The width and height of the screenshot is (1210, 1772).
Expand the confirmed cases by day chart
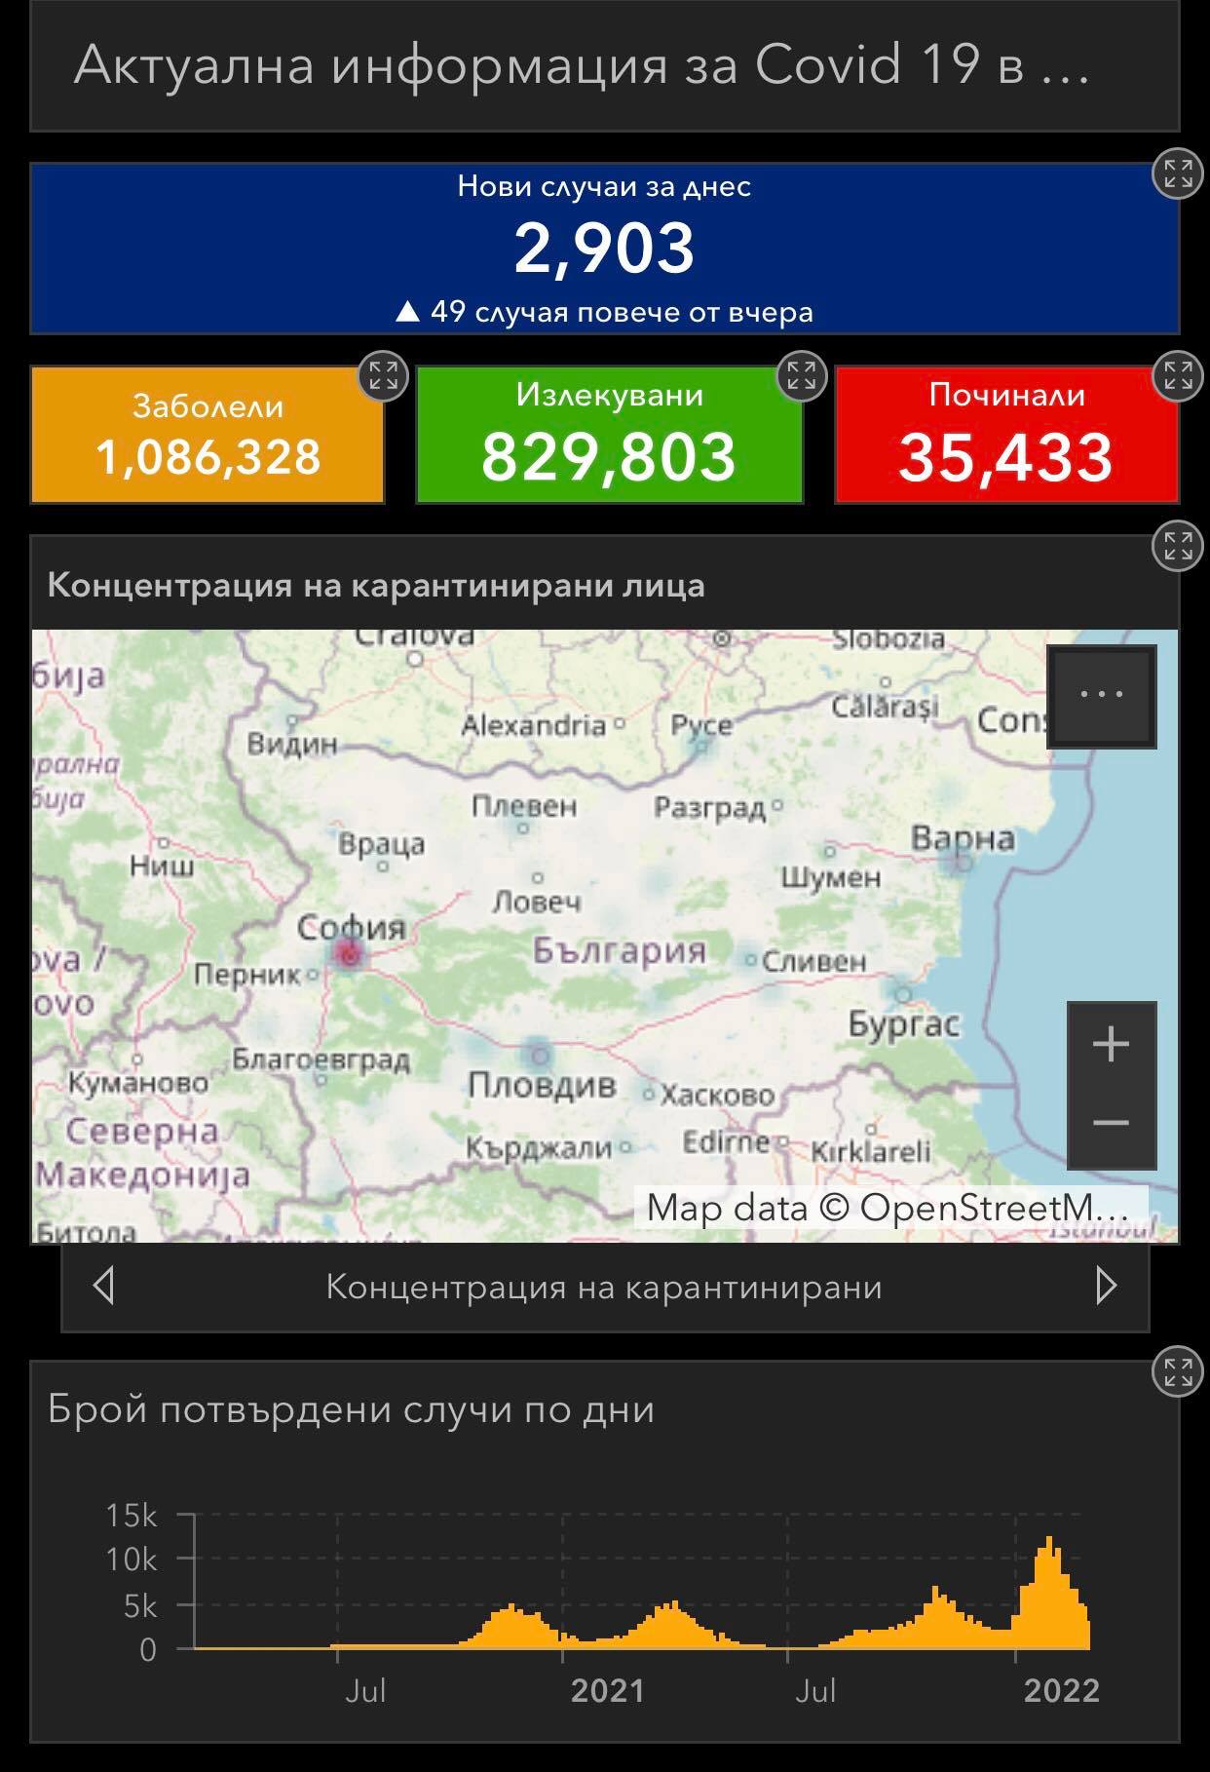click(1178, 1371)
